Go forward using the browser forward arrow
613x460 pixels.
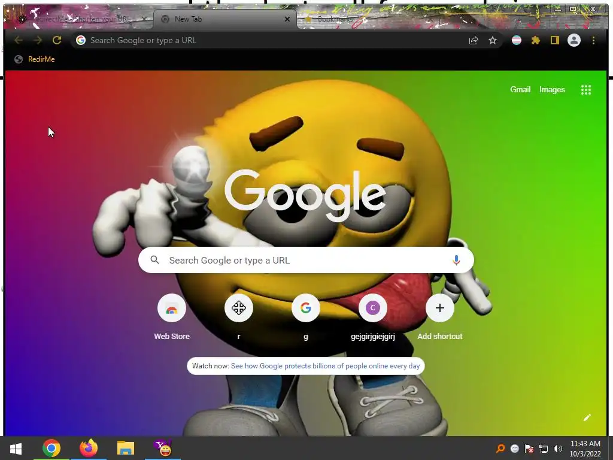(x=38, y=40)
